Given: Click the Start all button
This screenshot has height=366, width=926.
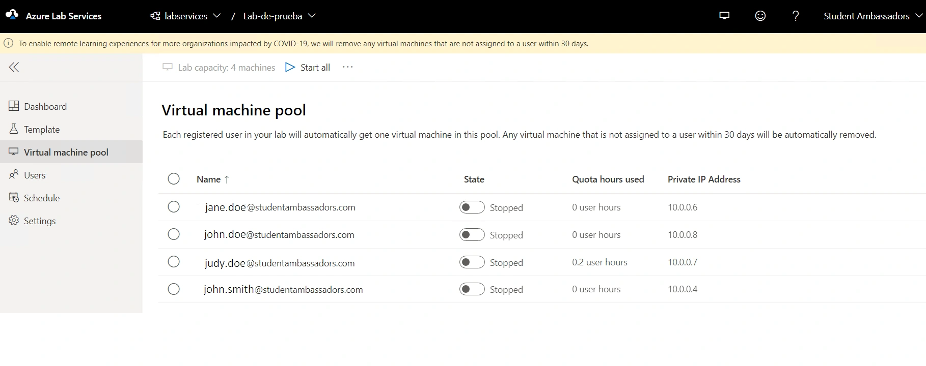Looking at the screenshot, I should click(x=308, y=67).
